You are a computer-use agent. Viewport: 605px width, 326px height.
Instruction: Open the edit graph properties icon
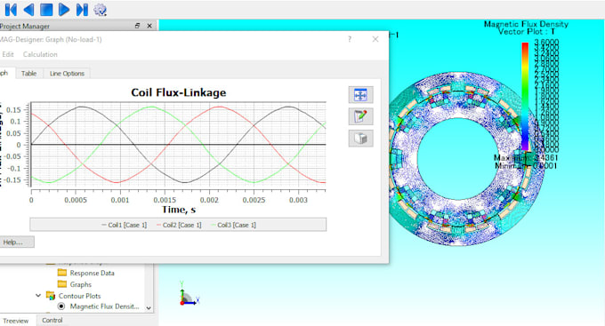coord(360,116)
